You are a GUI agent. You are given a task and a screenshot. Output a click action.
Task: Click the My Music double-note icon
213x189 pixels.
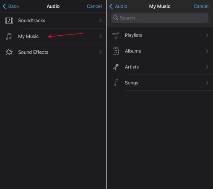click(9, 37)
